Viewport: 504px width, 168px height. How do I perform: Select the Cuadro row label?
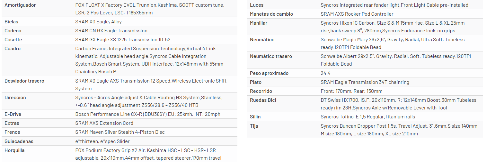(13, 49)
